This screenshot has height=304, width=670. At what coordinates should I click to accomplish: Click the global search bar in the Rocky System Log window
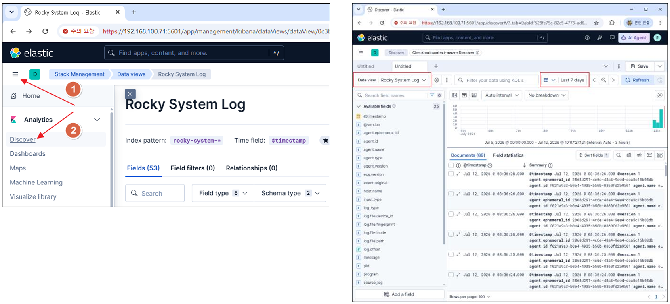point(194,53)
